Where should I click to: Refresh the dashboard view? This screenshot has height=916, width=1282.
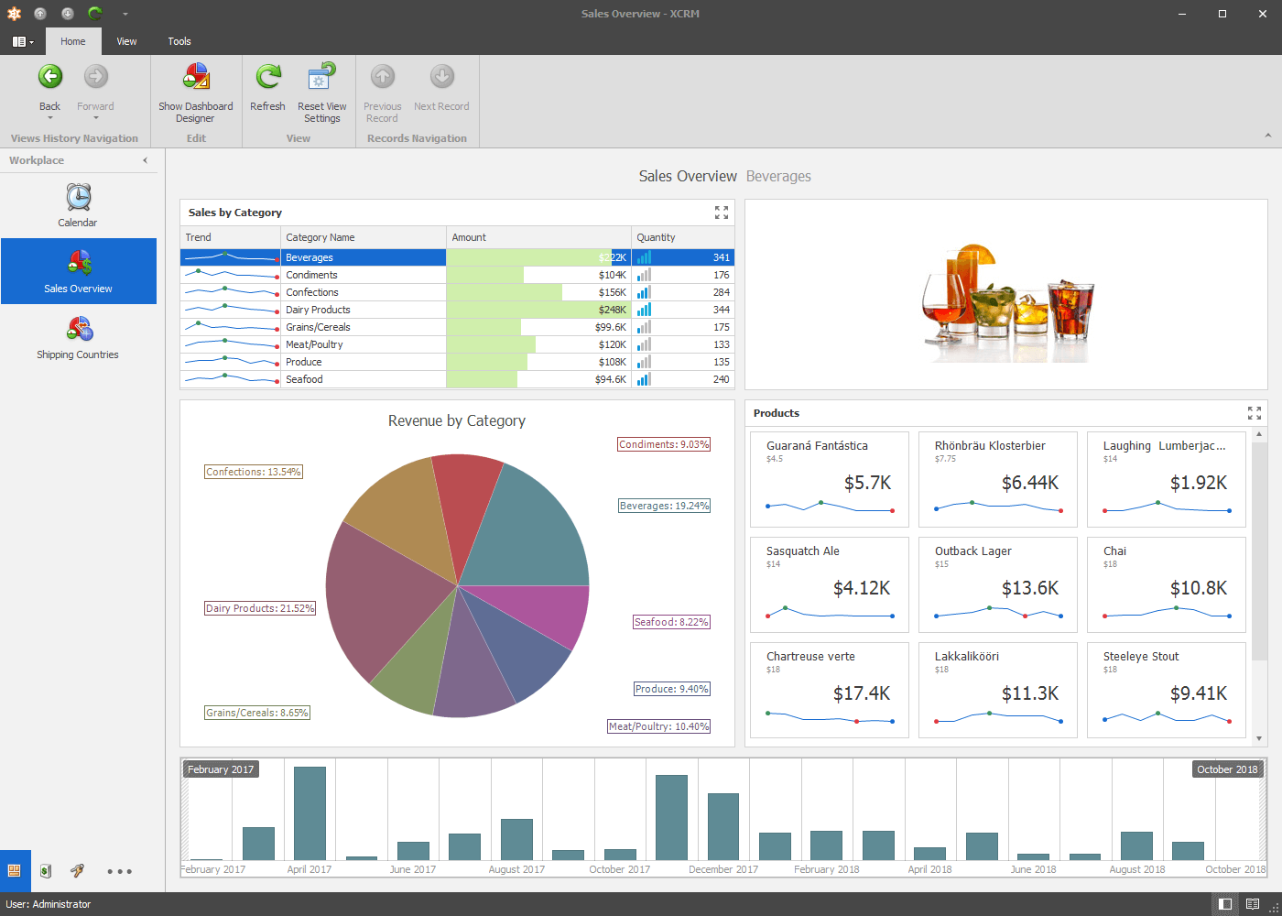click(x=268, y=78)
